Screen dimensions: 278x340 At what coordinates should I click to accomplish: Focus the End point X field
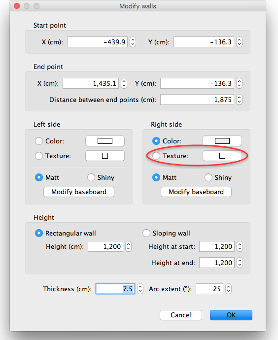tap(91, 83)
